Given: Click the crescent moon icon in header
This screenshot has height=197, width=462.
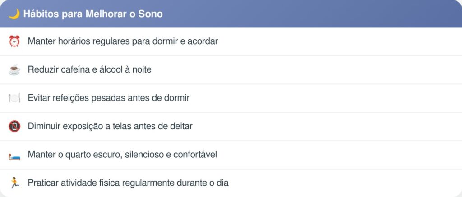Looking at the screenshot, I should click(14, 14).
